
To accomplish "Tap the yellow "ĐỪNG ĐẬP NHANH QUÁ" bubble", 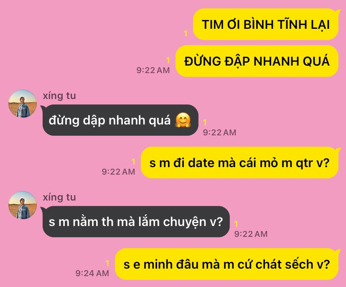I will click(x=257, y=61).
